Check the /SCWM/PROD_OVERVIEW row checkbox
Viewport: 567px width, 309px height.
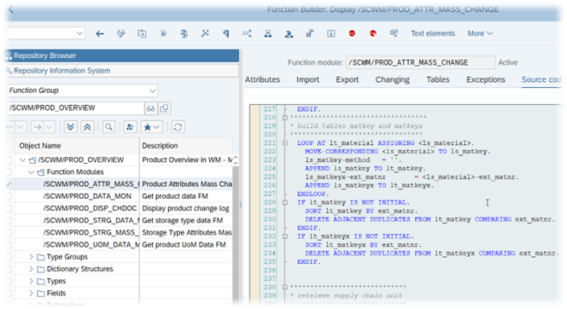(x=9, y=160)
